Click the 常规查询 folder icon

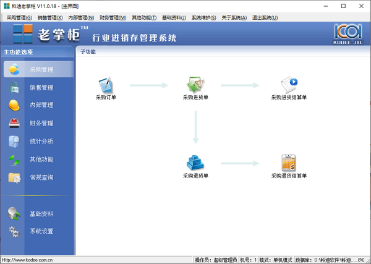pyautogui.click(x=14, y=178)
